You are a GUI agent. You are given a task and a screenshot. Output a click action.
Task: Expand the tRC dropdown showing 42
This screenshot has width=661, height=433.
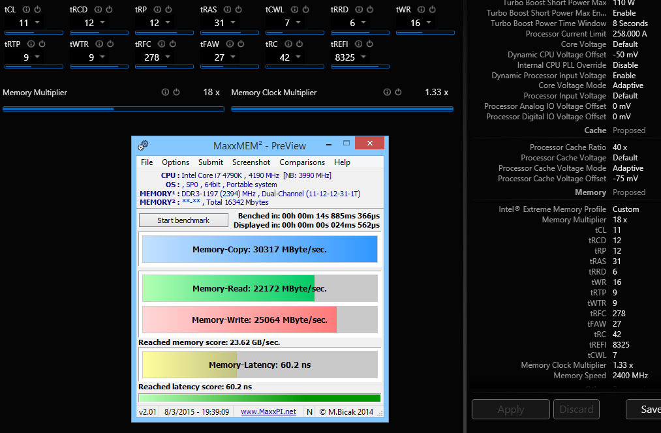point(298,57)
